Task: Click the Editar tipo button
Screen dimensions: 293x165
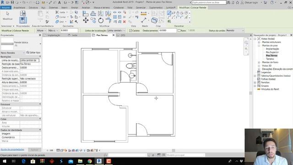Action: pyautogui.click(x=33, y=53)
